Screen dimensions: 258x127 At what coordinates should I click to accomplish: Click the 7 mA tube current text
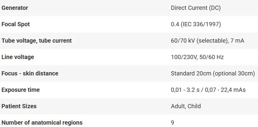pos(237,41)
